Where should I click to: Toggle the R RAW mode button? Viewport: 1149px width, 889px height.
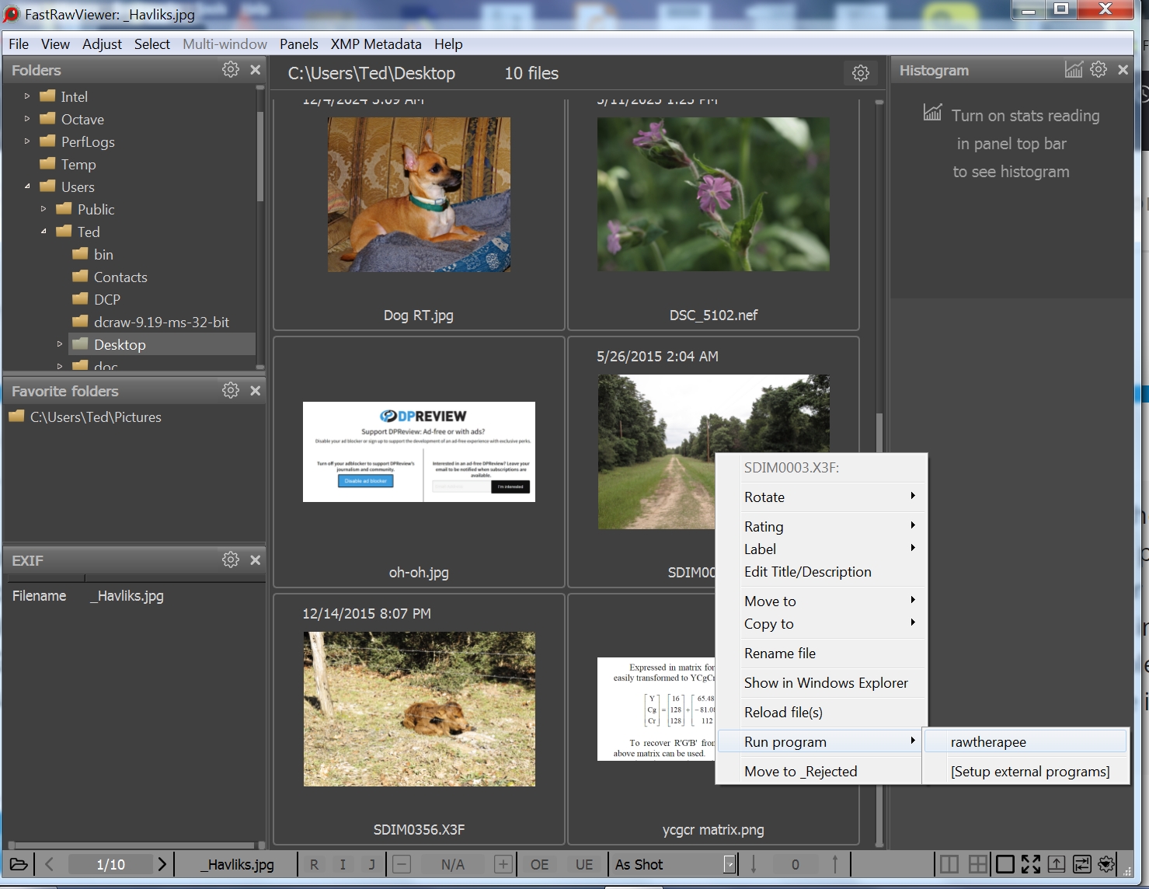tap(314, 864)
